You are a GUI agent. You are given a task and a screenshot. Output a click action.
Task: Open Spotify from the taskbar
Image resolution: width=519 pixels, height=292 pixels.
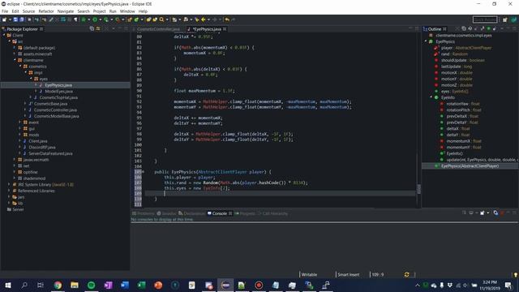point(91,285)
